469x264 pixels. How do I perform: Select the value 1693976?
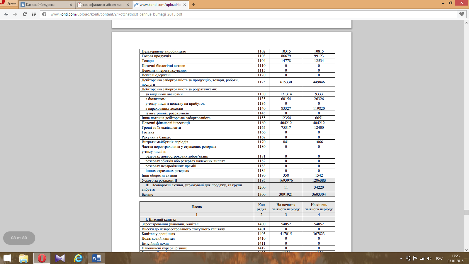click(286, 180)
